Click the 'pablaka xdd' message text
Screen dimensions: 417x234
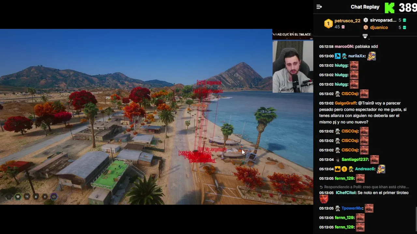pos(367,46)
